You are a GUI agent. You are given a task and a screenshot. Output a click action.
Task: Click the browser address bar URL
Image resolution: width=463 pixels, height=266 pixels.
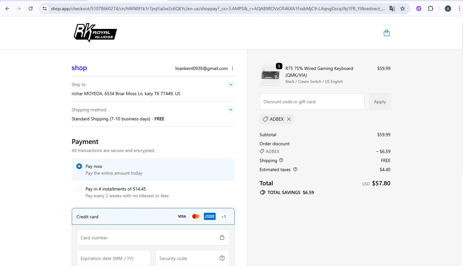tap(218, 9)
